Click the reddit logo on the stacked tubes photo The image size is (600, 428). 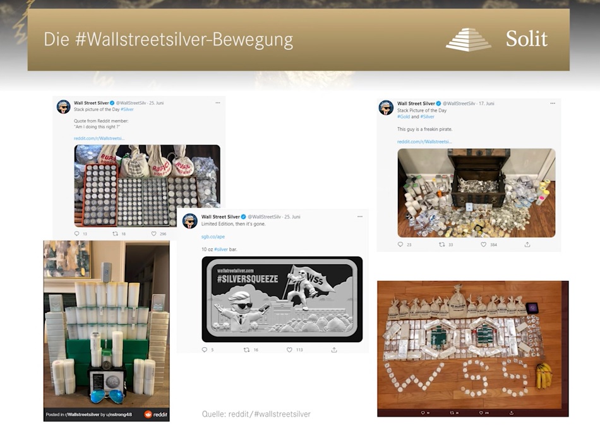156,414
